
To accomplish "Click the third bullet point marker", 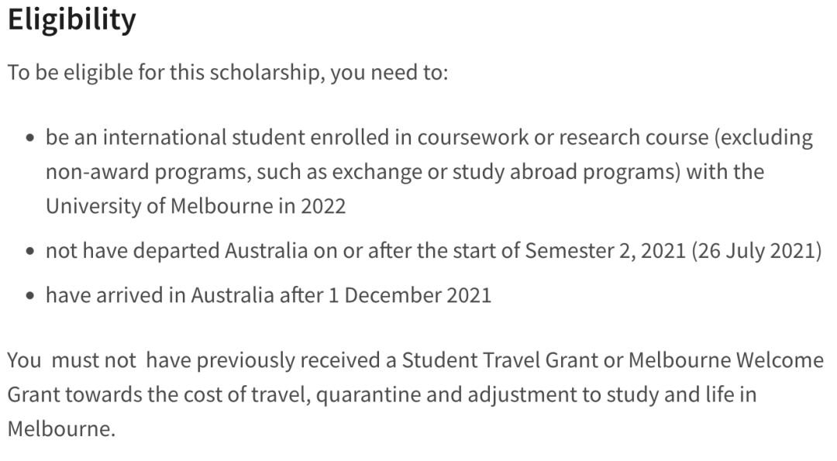I will [x=30, y=296].
